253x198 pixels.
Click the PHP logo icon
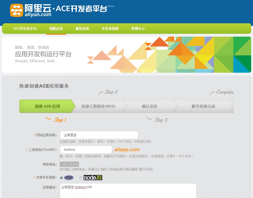69,178
